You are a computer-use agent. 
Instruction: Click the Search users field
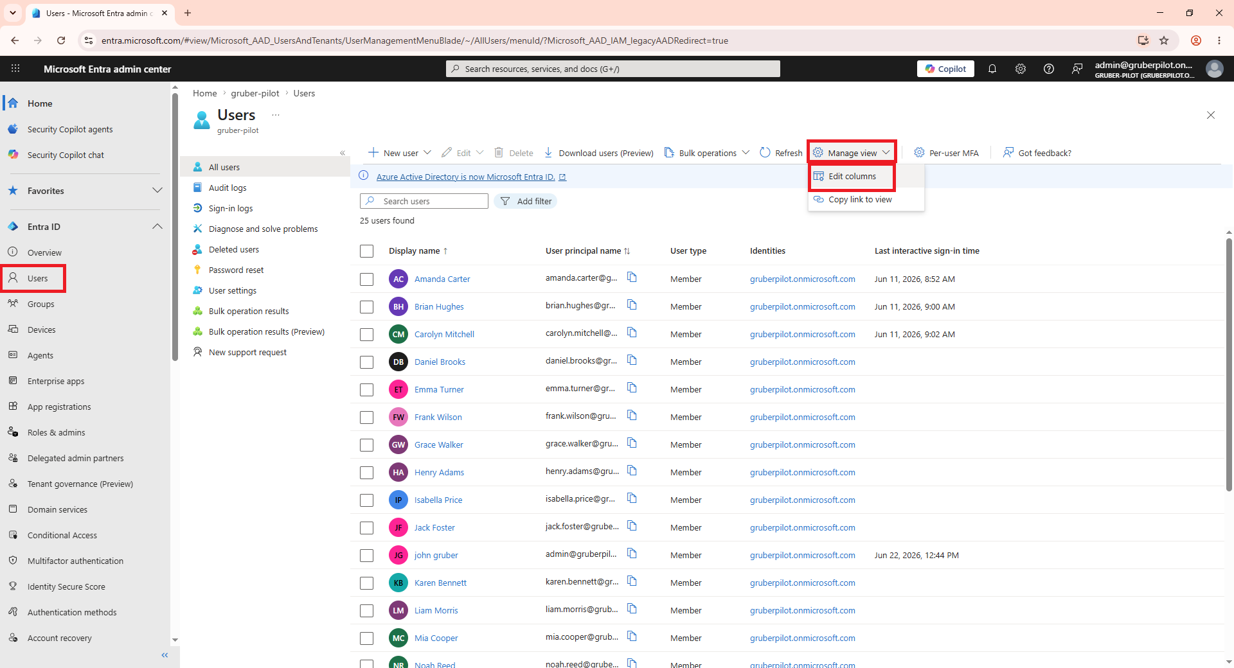(424, 201)
